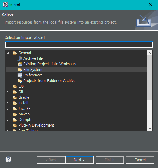Image resolution: width=158 pixels, height=168 pixels.
Task: Expand the Oomph category
Action: (x=7, y=120)
